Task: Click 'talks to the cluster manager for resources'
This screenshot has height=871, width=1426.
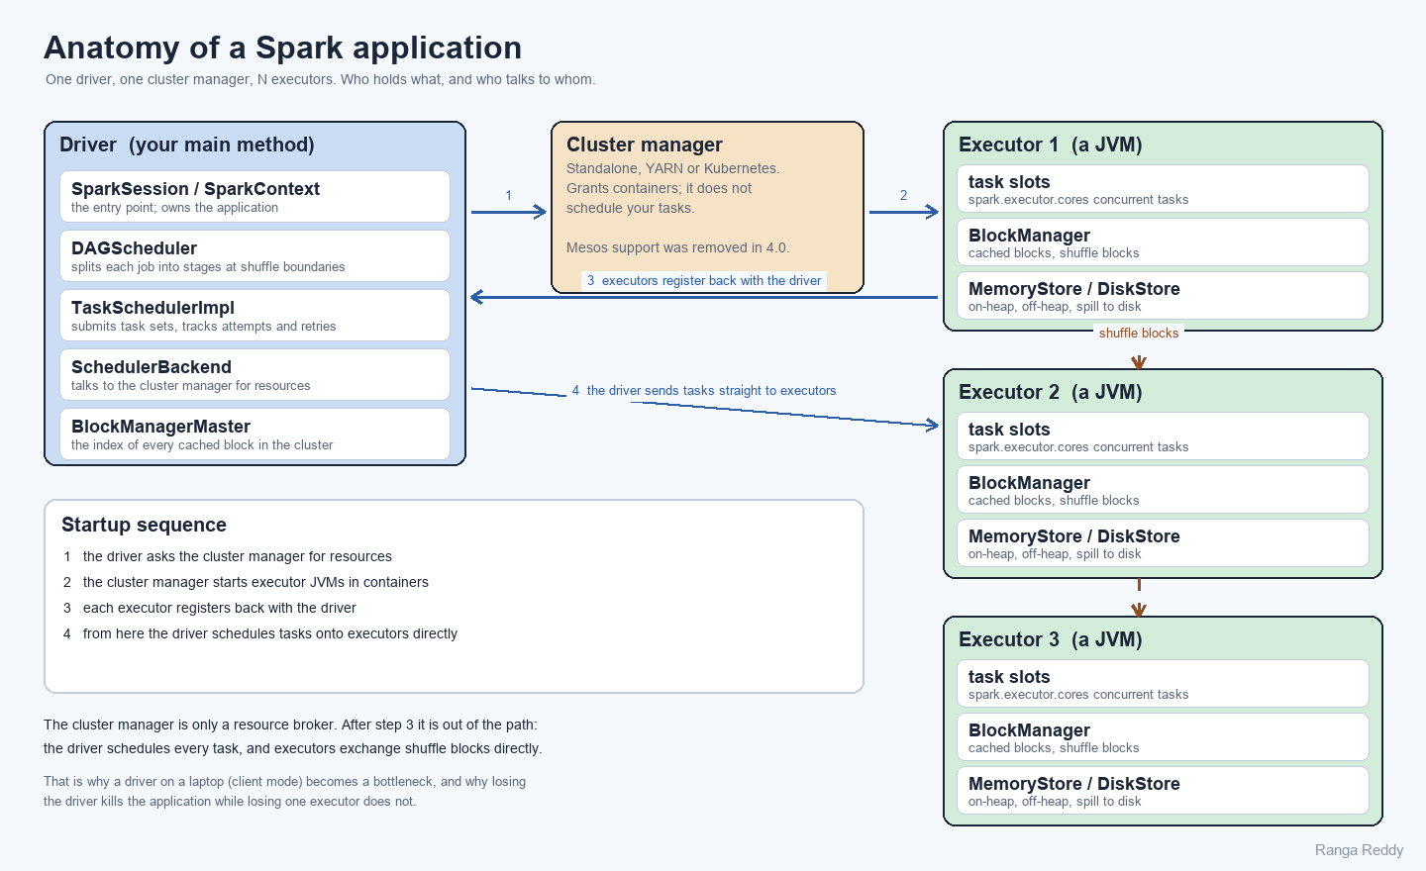Action: pos(190,386)
